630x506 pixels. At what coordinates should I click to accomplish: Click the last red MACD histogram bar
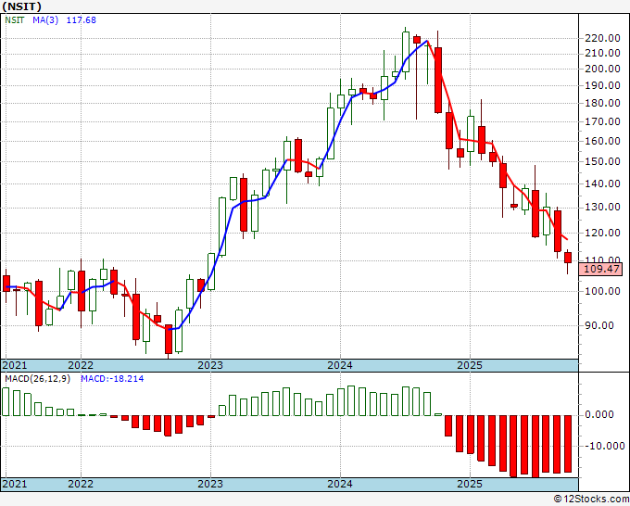(568, 444)
